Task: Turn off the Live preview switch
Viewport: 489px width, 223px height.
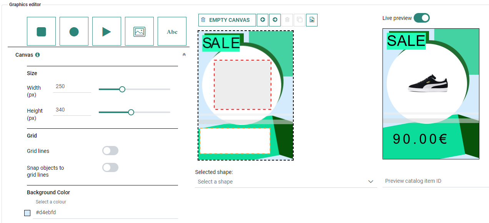Action: pyautogui.click(x=422, y=18)
